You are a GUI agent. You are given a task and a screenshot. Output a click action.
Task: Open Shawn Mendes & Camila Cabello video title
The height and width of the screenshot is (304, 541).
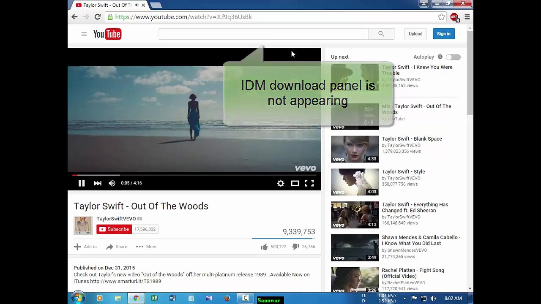[421, 240]
